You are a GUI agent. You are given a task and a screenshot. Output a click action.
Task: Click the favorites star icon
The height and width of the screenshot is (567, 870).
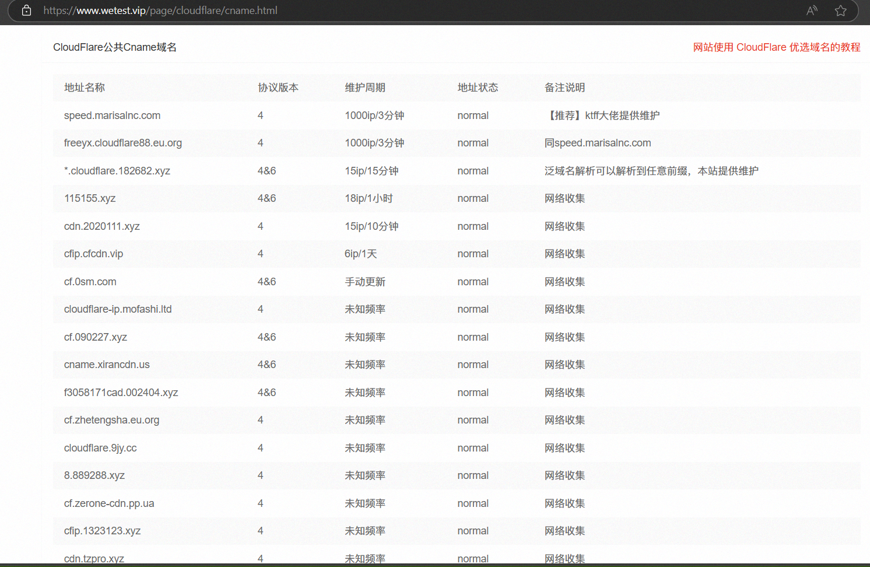tap(840, 10)
